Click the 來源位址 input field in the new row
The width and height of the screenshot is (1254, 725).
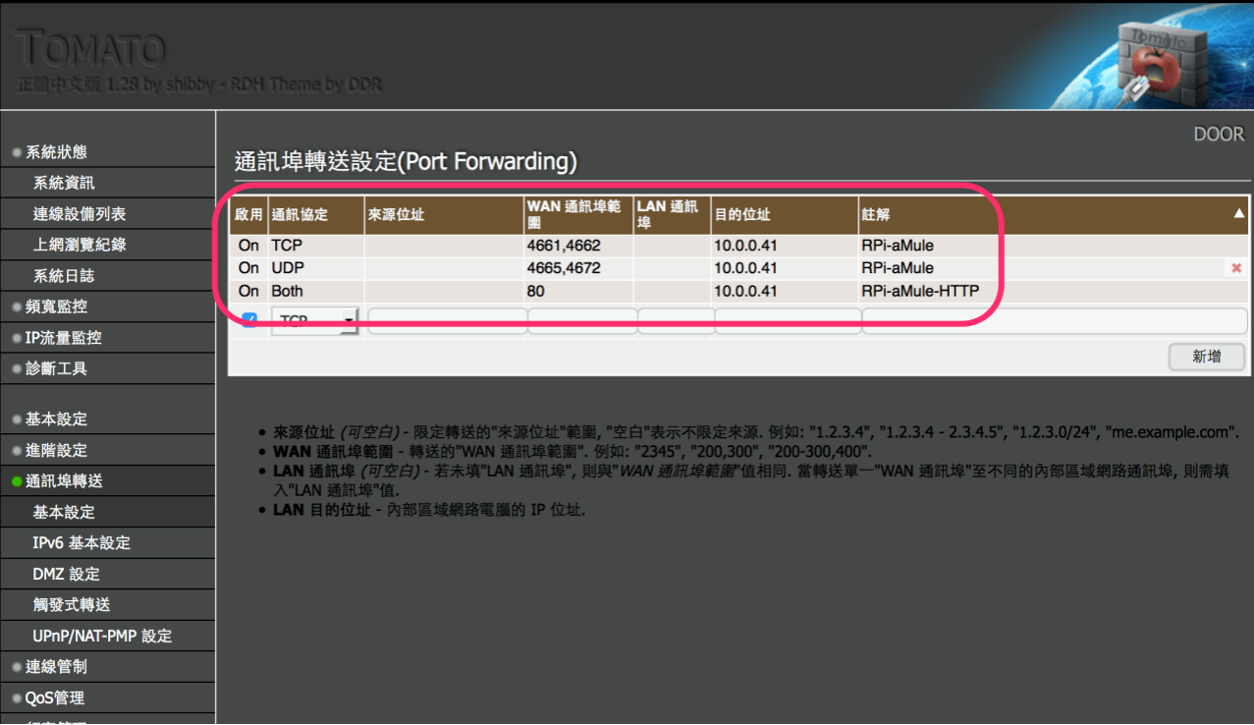click(447, 321)
